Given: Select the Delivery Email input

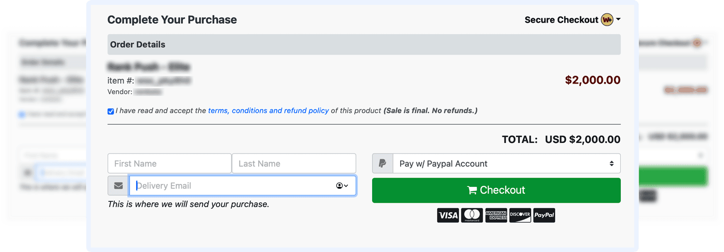Looking at the screenshot, I should pyautogui.click(x=232, y=186).
